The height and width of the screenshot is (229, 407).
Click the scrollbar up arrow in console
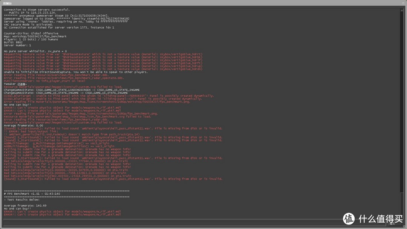point(402,11)
